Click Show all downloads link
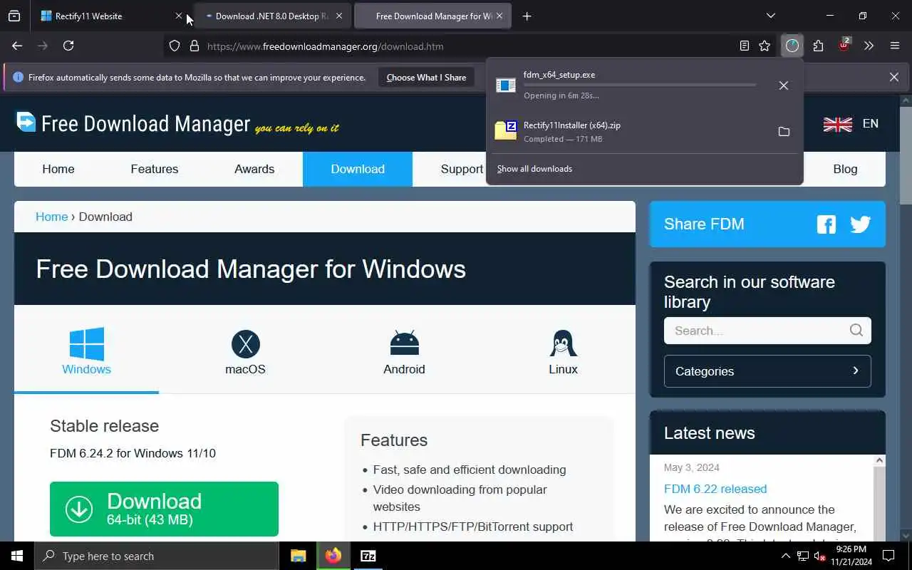This screenshot has width=912, height=570. point(534,169)
